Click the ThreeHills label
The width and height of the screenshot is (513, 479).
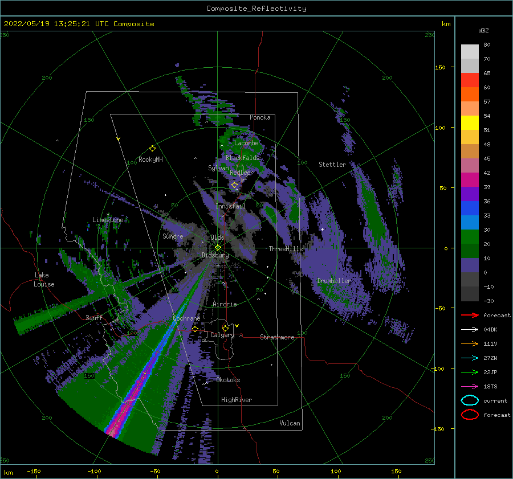286,249
